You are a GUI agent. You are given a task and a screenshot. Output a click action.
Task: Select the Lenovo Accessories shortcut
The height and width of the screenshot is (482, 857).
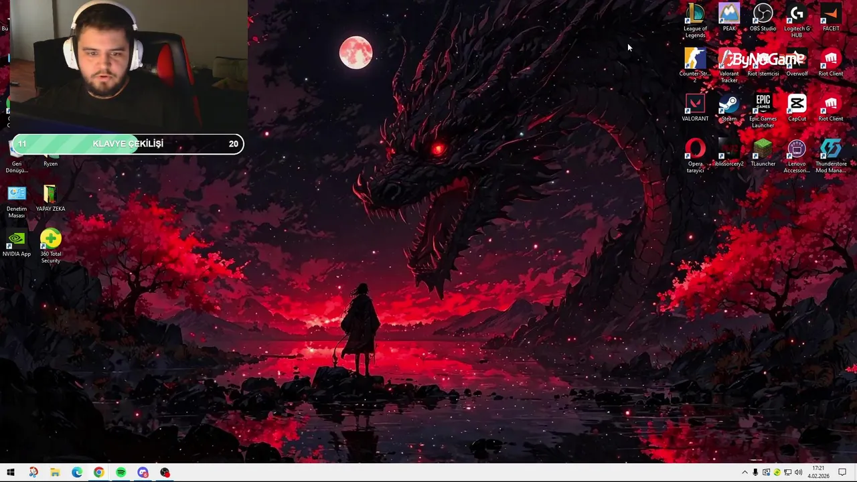[797, 155]
